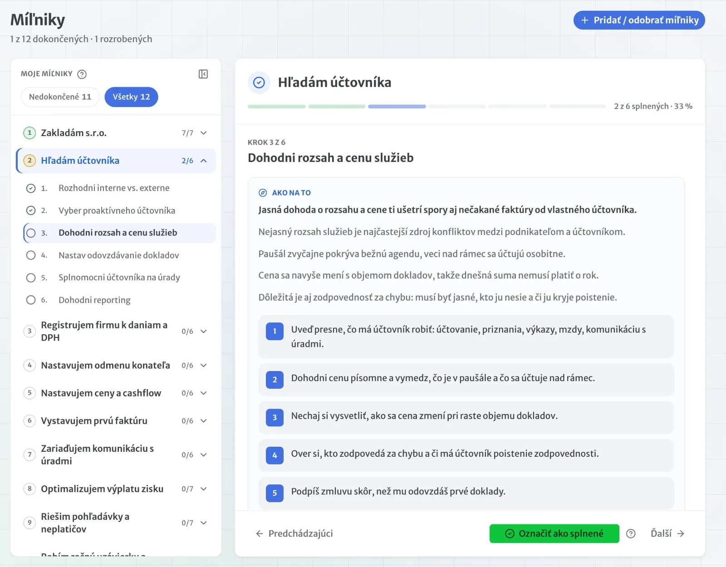Click Pridať / odobrať míľniky button
Screen dimensions: 726x567
(639, 20)
